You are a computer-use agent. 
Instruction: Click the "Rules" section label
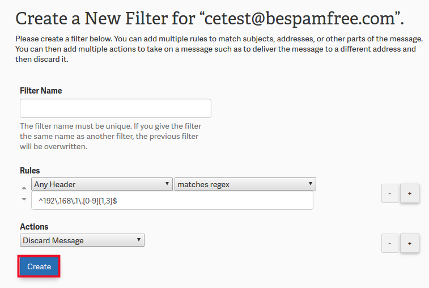point(30,171)
